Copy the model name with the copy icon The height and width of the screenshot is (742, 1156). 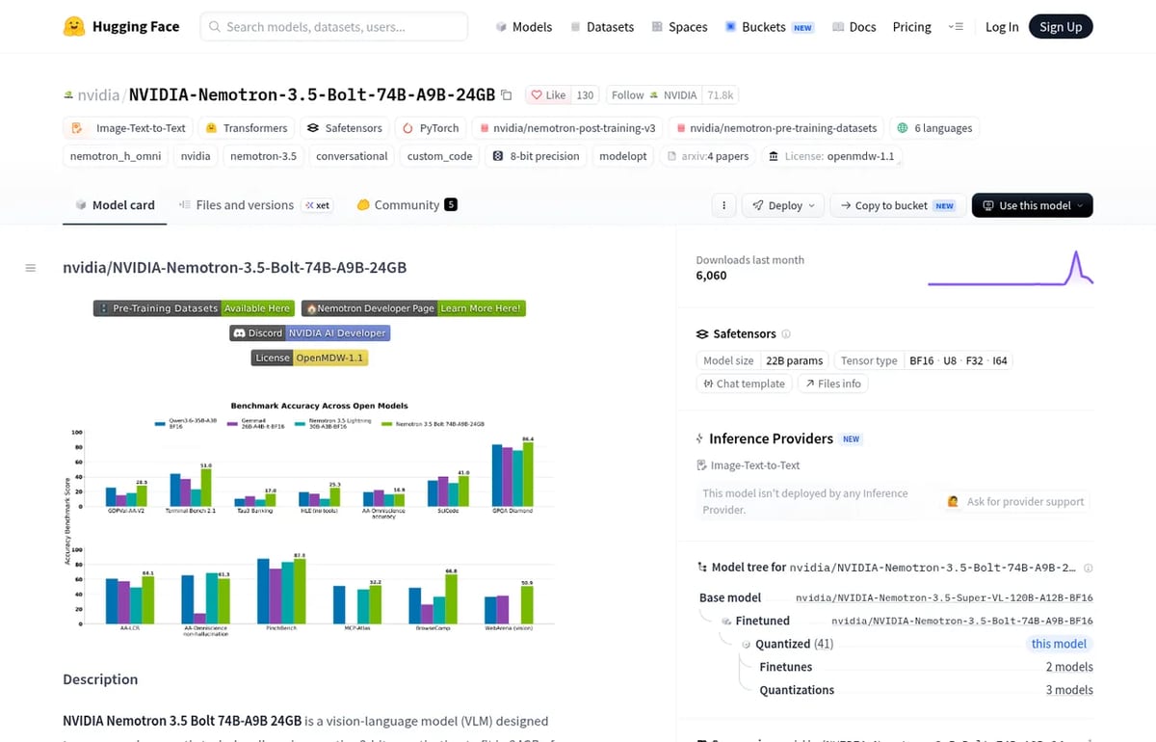coord(507,95)
